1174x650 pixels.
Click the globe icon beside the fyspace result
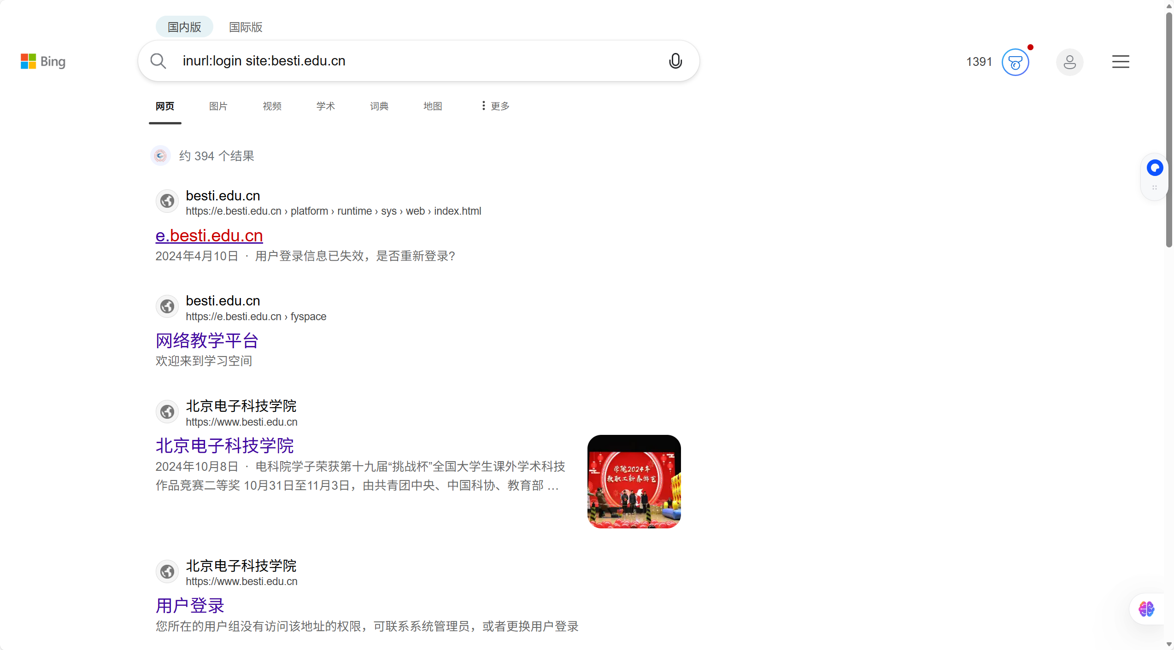(167, 306)
